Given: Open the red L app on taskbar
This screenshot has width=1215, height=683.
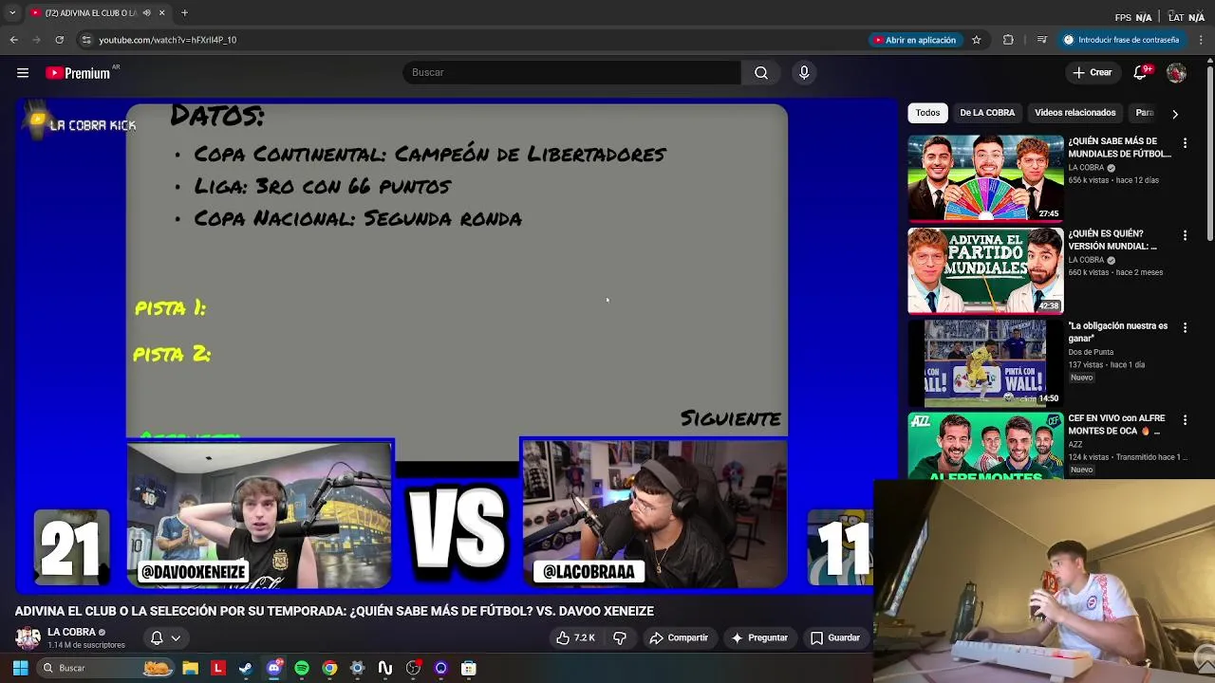Looking at the screenshot, I should pyautogui.click(x=218, y=668).
